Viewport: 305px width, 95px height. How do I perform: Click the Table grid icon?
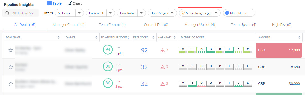(49, 3)
